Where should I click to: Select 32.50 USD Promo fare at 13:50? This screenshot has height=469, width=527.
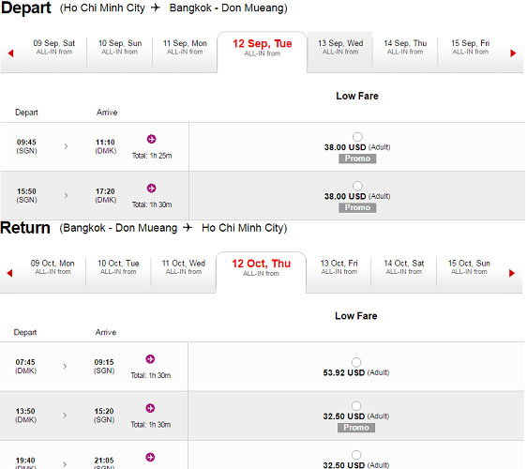click(356, 406)
